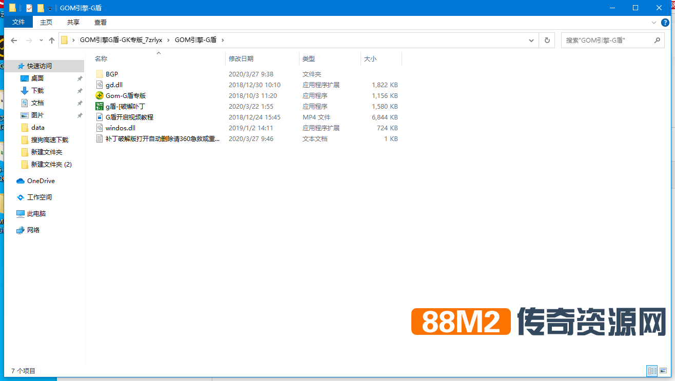The width and height of the screenshot is (675, 381).
Task: Open the Customize Quick Access Toolbar dropdown
Action: [x=50, y=9]
